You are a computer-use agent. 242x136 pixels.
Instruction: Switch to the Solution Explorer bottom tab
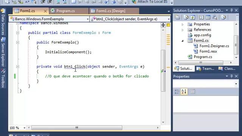click(183, 69)
